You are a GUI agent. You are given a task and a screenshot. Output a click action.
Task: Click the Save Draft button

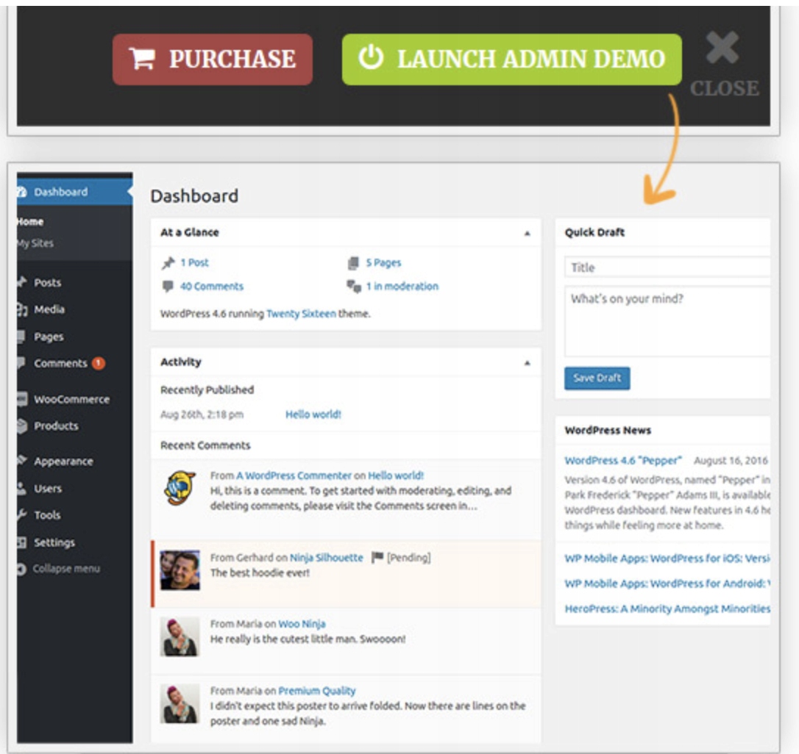[x=597, y=378]
